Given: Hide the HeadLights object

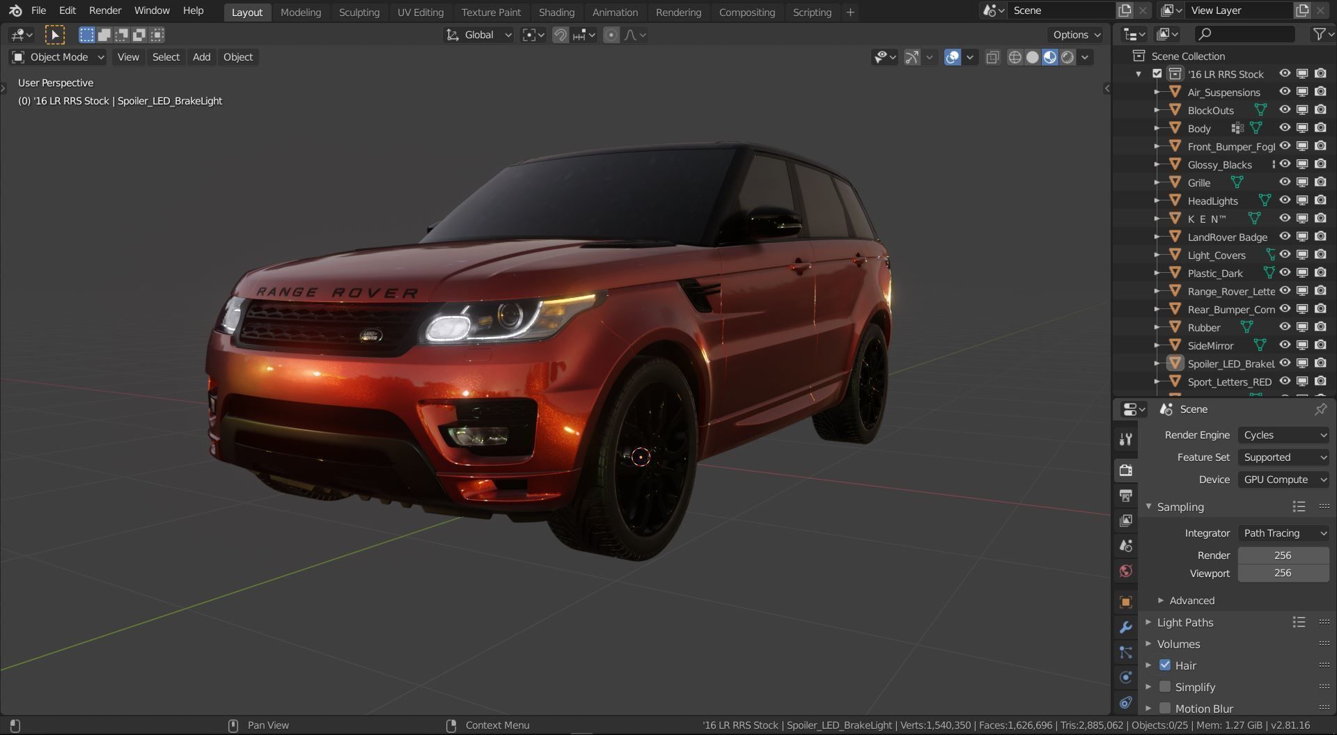Looking at the screenshot, I should pyautogui.click(x=1285, y=200).
